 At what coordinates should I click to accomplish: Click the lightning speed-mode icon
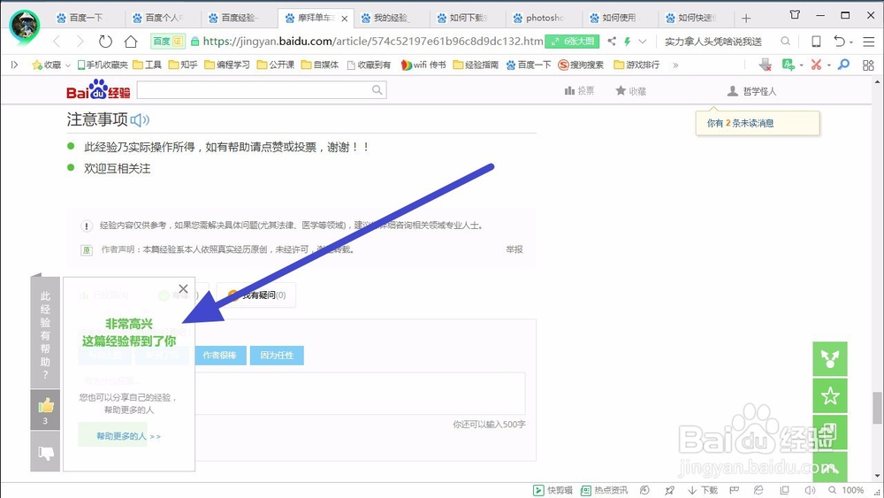627,42
